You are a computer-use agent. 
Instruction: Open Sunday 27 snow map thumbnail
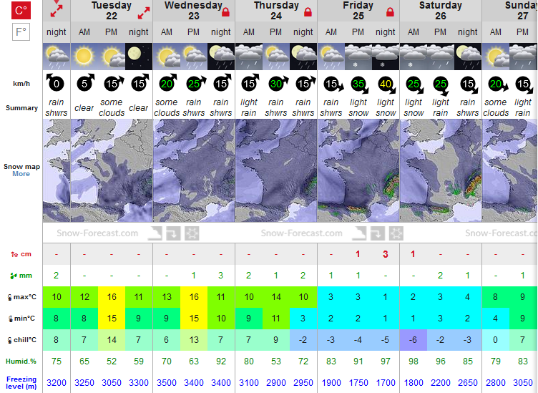pos(510,170)
